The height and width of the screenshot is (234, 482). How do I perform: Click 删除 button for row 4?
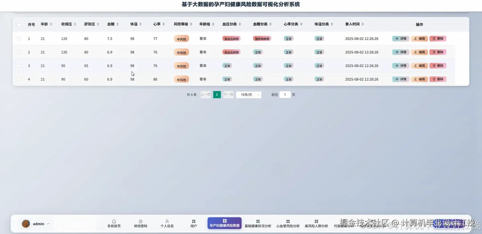point(438,79)
